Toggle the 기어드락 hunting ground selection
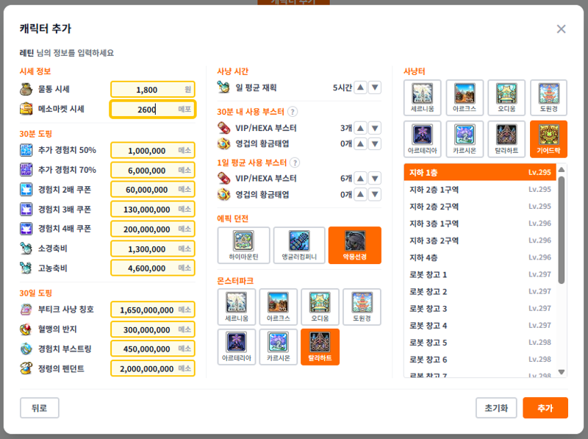 [548, 139]
